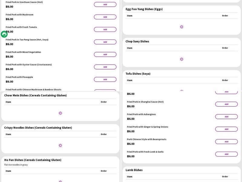Click the Tofu Dishes (Soya) heading
The image size is (242, 182).
(138, 74)
